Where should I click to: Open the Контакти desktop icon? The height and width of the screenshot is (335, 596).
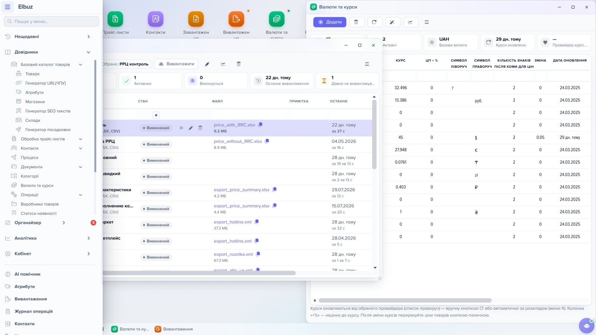point(156,19)
